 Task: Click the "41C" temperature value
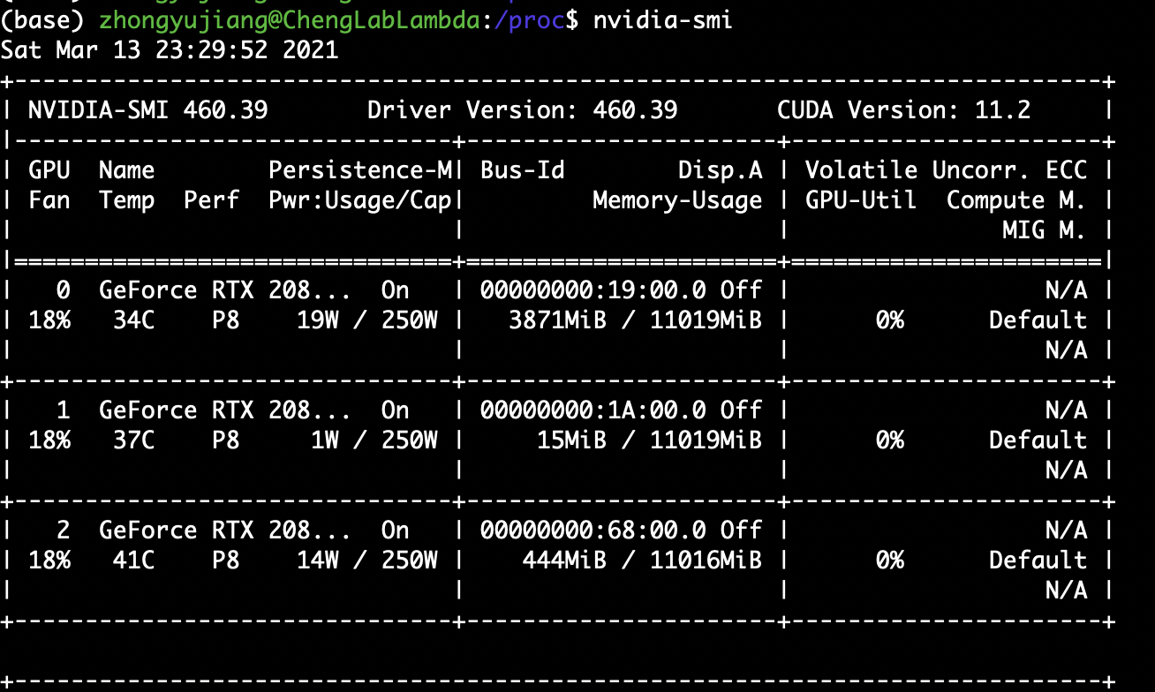pyautogui.click(x=134, y=560)
